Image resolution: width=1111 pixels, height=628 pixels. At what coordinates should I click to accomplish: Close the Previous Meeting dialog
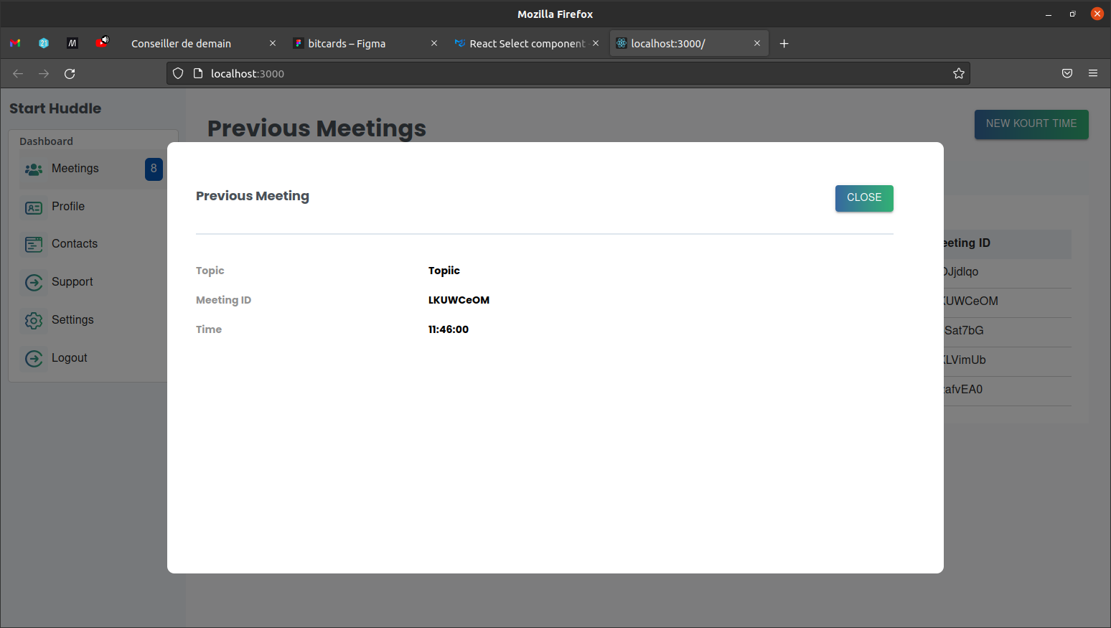point(863,198)
